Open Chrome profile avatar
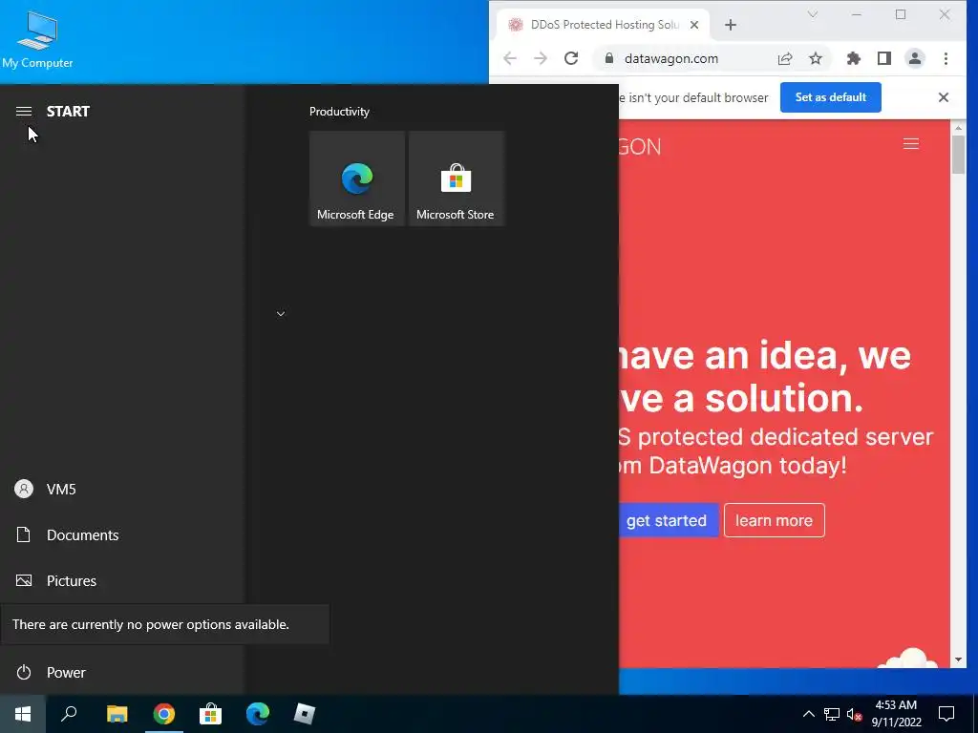Screen dimensions: 978x733 (914, 58)
